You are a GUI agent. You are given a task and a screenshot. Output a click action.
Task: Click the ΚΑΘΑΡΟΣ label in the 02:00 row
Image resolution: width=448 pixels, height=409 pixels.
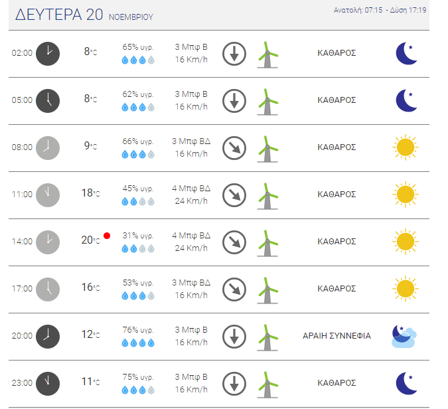pos(337,53)
